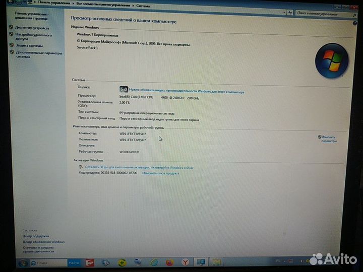Activate Windows now via the activation link
Screen dimensions: 363x272
pyautogui.click(x=139, y=167)
